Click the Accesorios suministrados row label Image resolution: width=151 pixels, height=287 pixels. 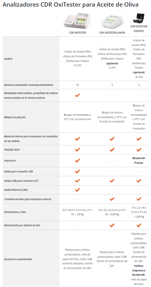[x=18, y=259]
